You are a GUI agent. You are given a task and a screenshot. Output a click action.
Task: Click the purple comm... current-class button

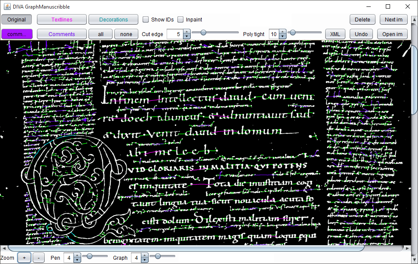coord(17,34)
